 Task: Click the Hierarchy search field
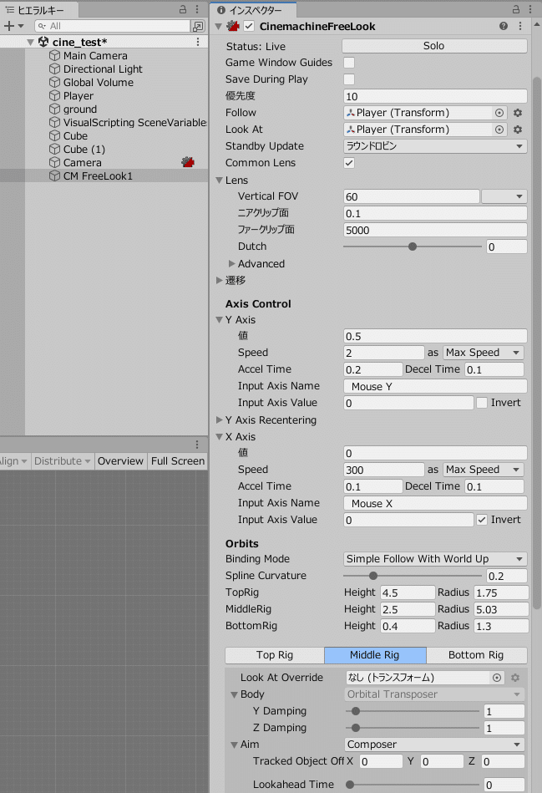(112, 26)
